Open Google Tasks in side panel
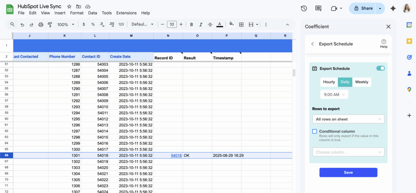416x193 pixels. [409, 57]
